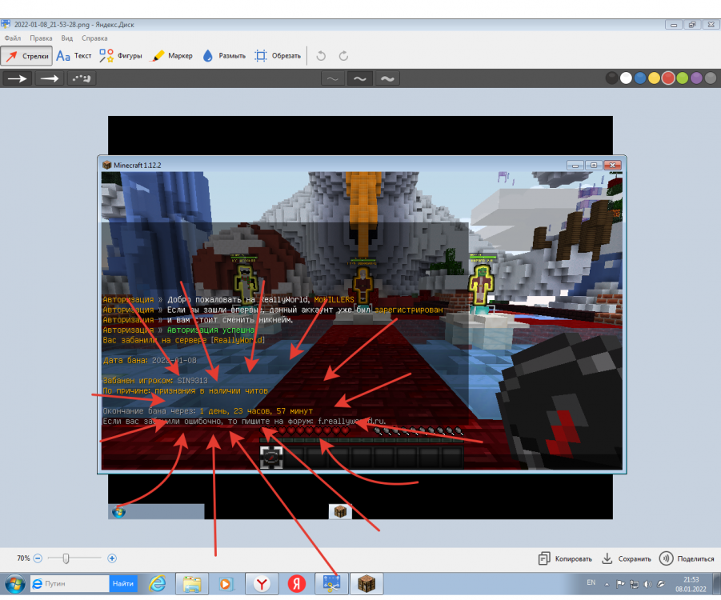Open the Вид menu
The image size is (721, 600).
(67, 38)
